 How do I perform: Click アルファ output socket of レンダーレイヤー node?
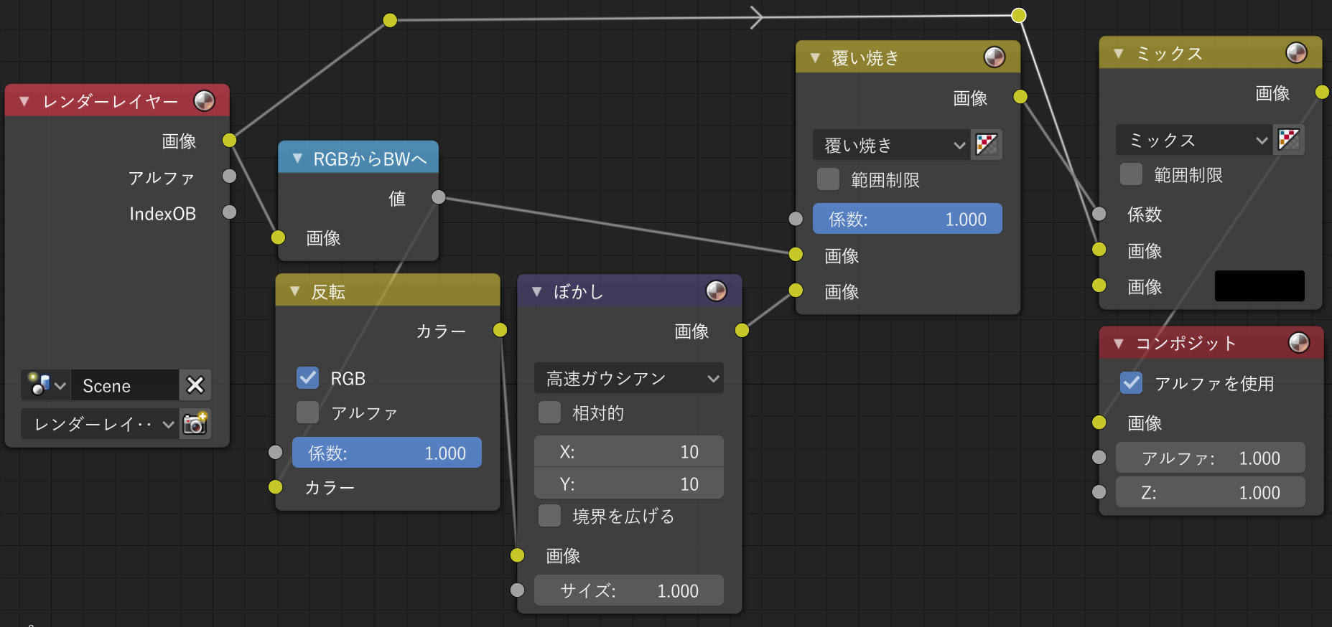click(229, 176)
